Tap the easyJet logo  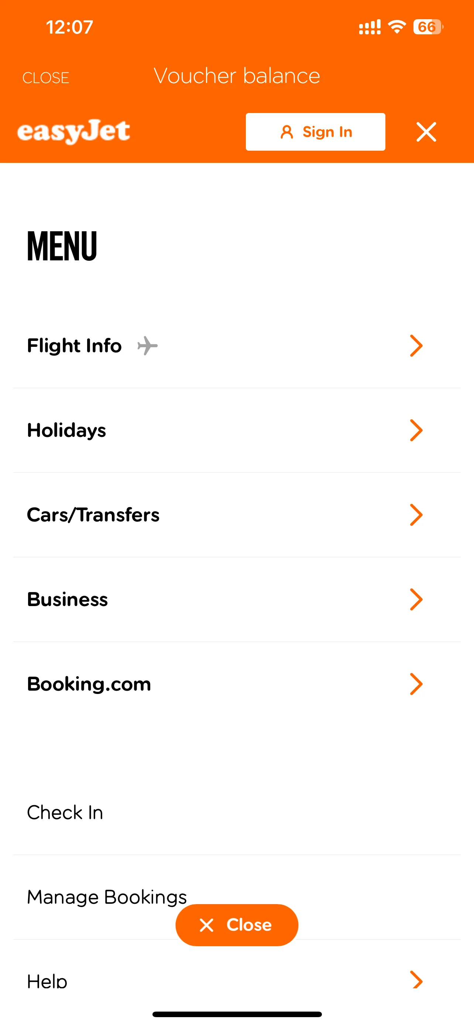tap(73, 131)
